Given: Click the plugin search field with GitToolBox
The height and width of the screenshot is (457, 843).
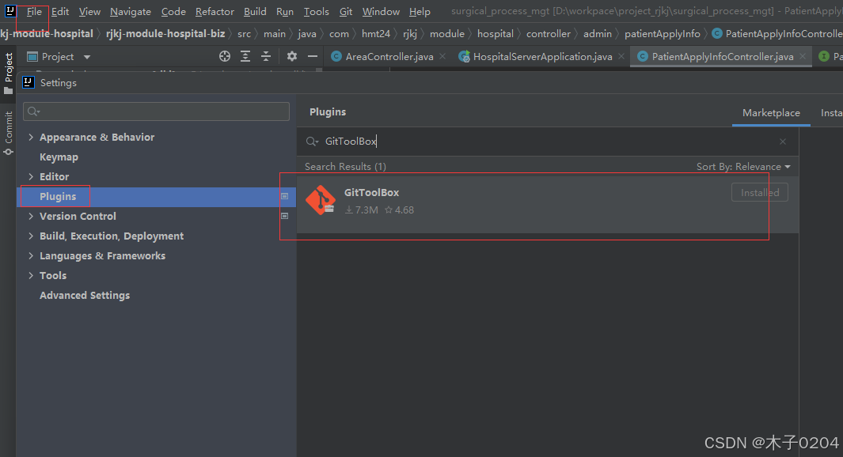Looking at the screenshot, I should coord(549,142).
